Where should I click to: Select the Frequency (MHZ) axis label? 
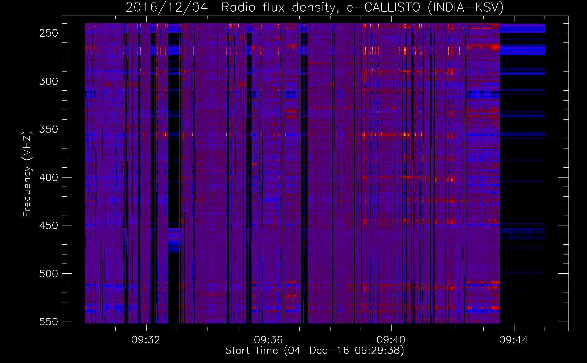point(27,174)
